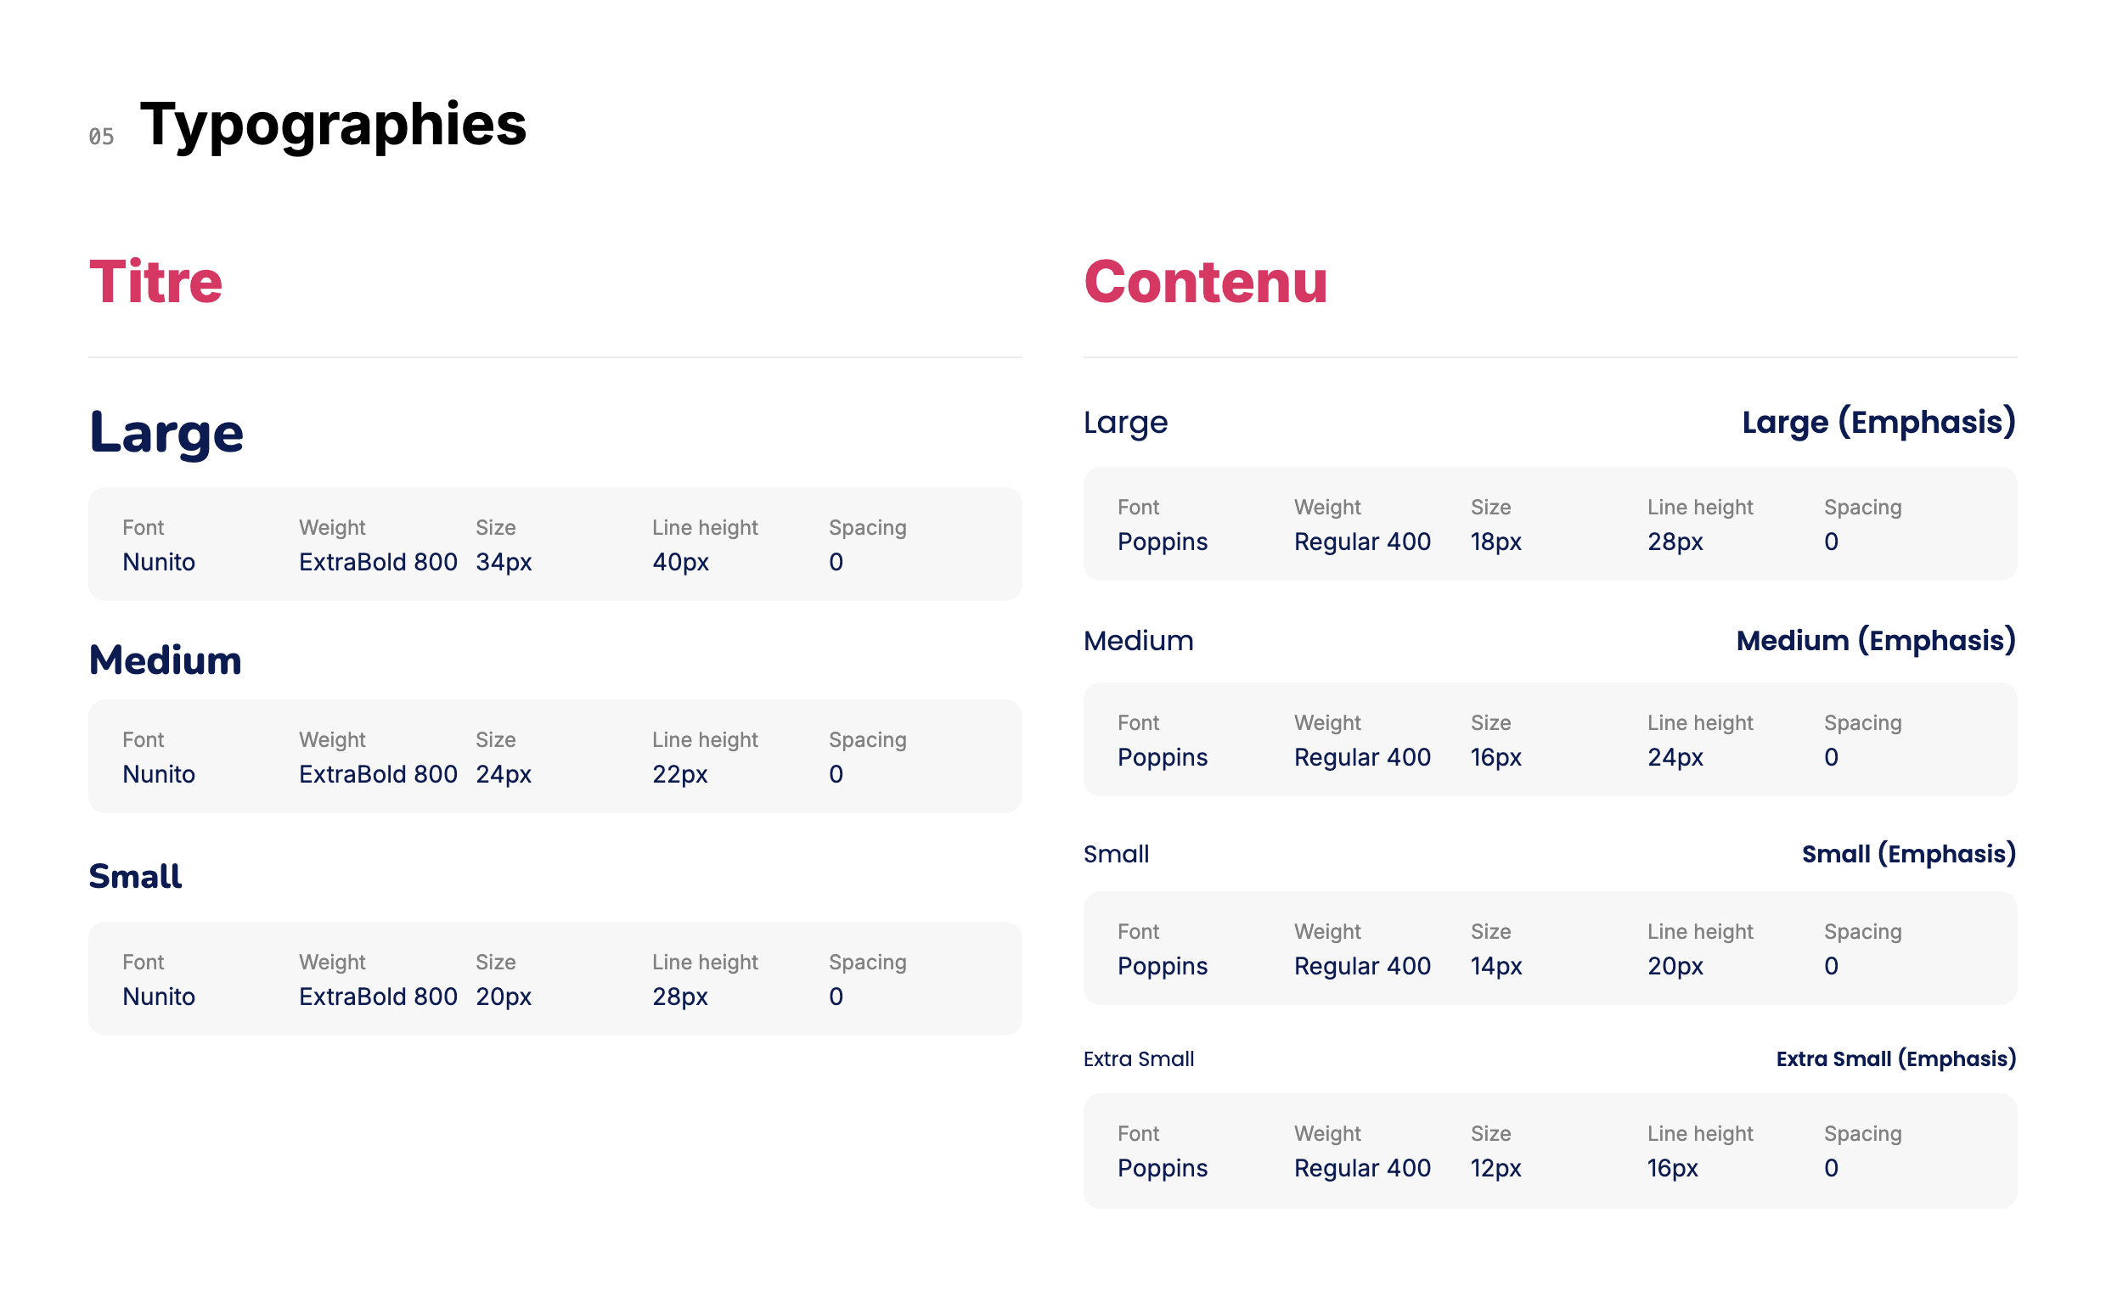
Task: Click ExtraBold 800 in the Titre Medium card
Action: point(378,774)
